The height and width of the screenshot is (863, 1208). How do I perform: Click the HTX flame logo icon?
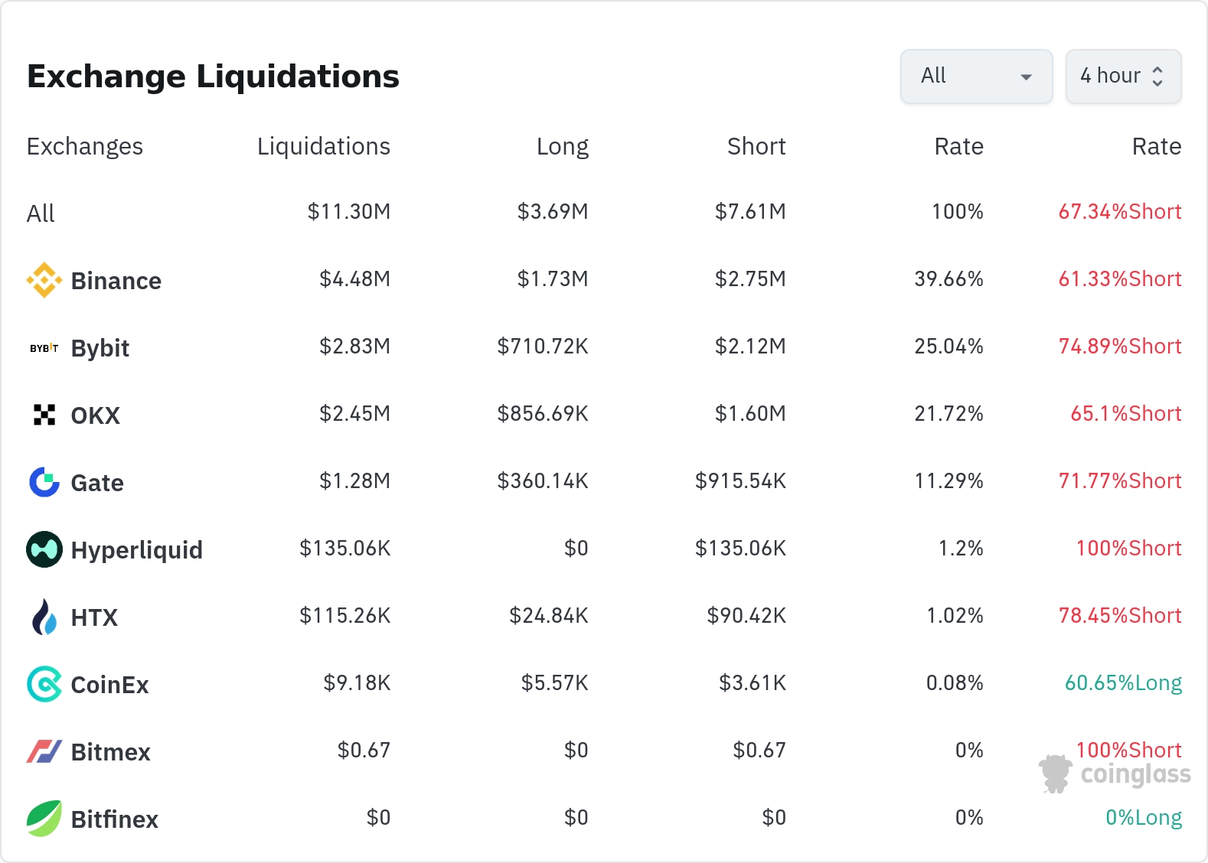(44, 617)
